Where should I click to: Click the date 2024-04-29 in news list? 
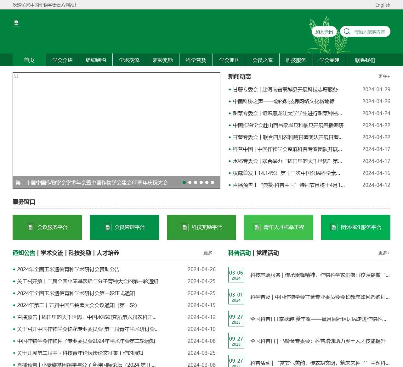[x=376, y=89]
